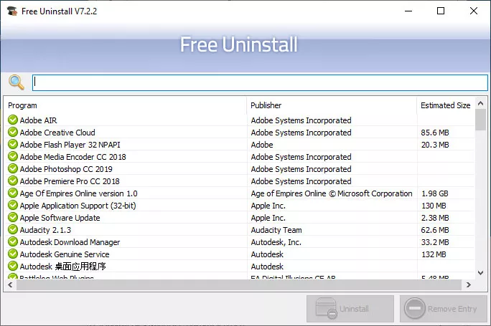Click the 85.6 MB size value
The image size is (491, 326).
tap(435, 133)
